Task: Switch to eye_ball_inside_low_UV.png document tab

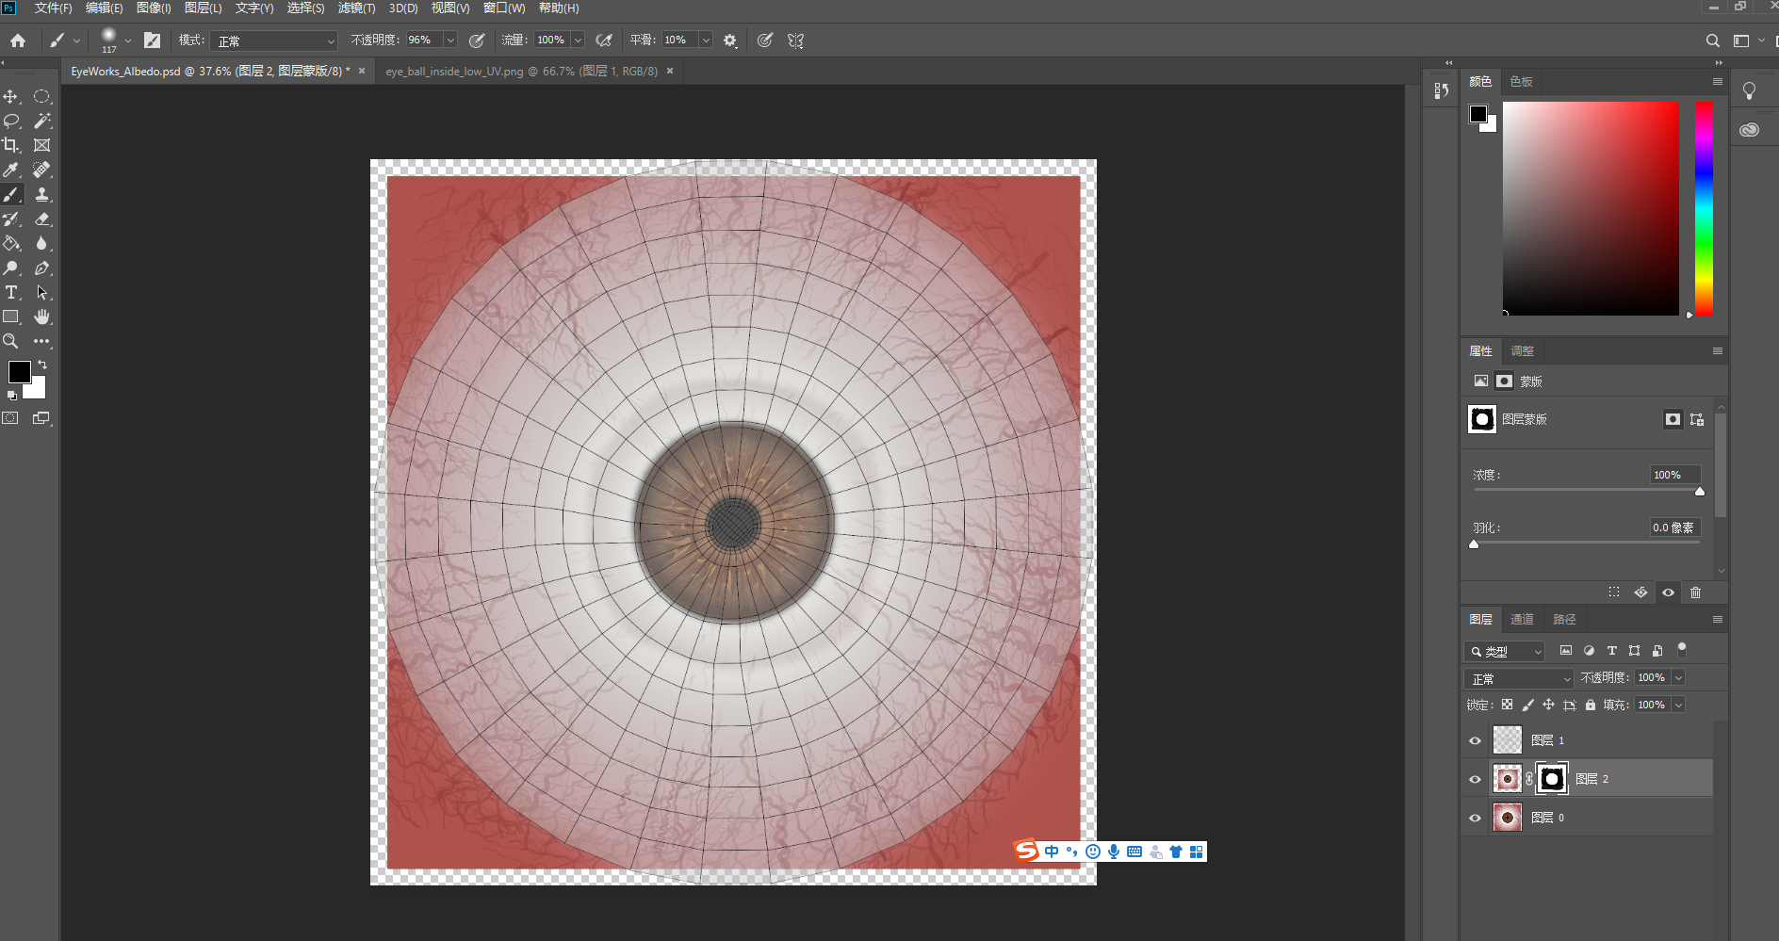Action: click(x=521, y=72)
